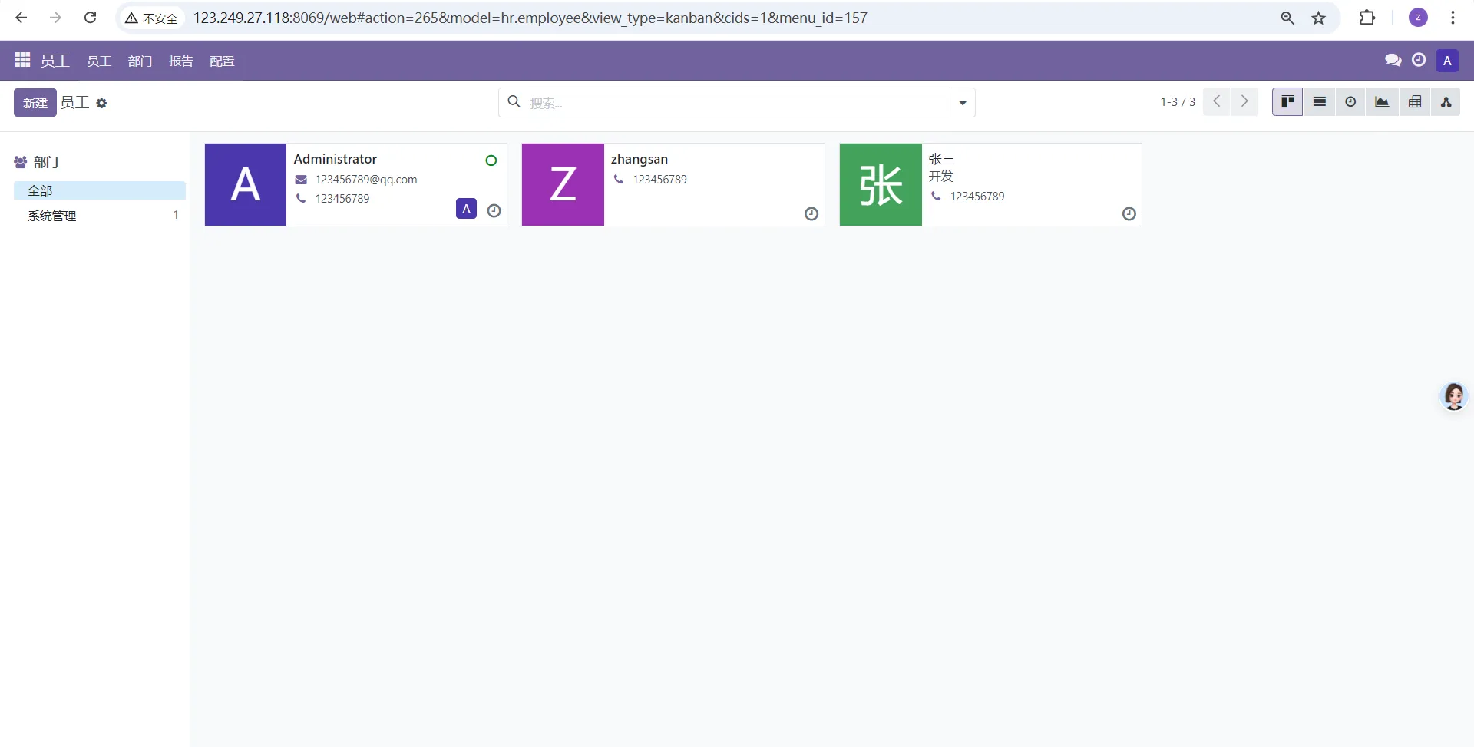Switch to graph view
1474x747 pixels.
tap(1382, 102)
